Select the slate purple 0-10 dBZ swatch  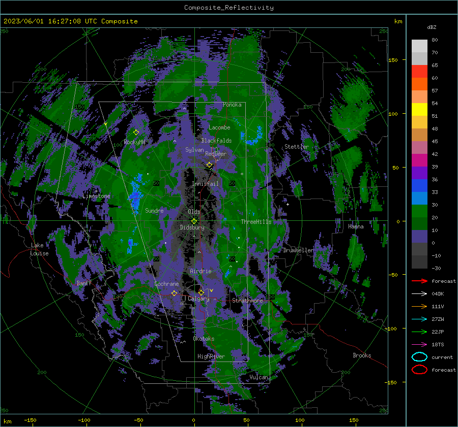pos(419,237)
